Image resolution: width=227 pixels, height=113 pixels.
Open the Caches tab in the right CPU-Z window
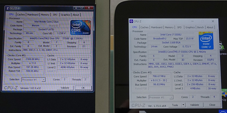click(144, 27)
